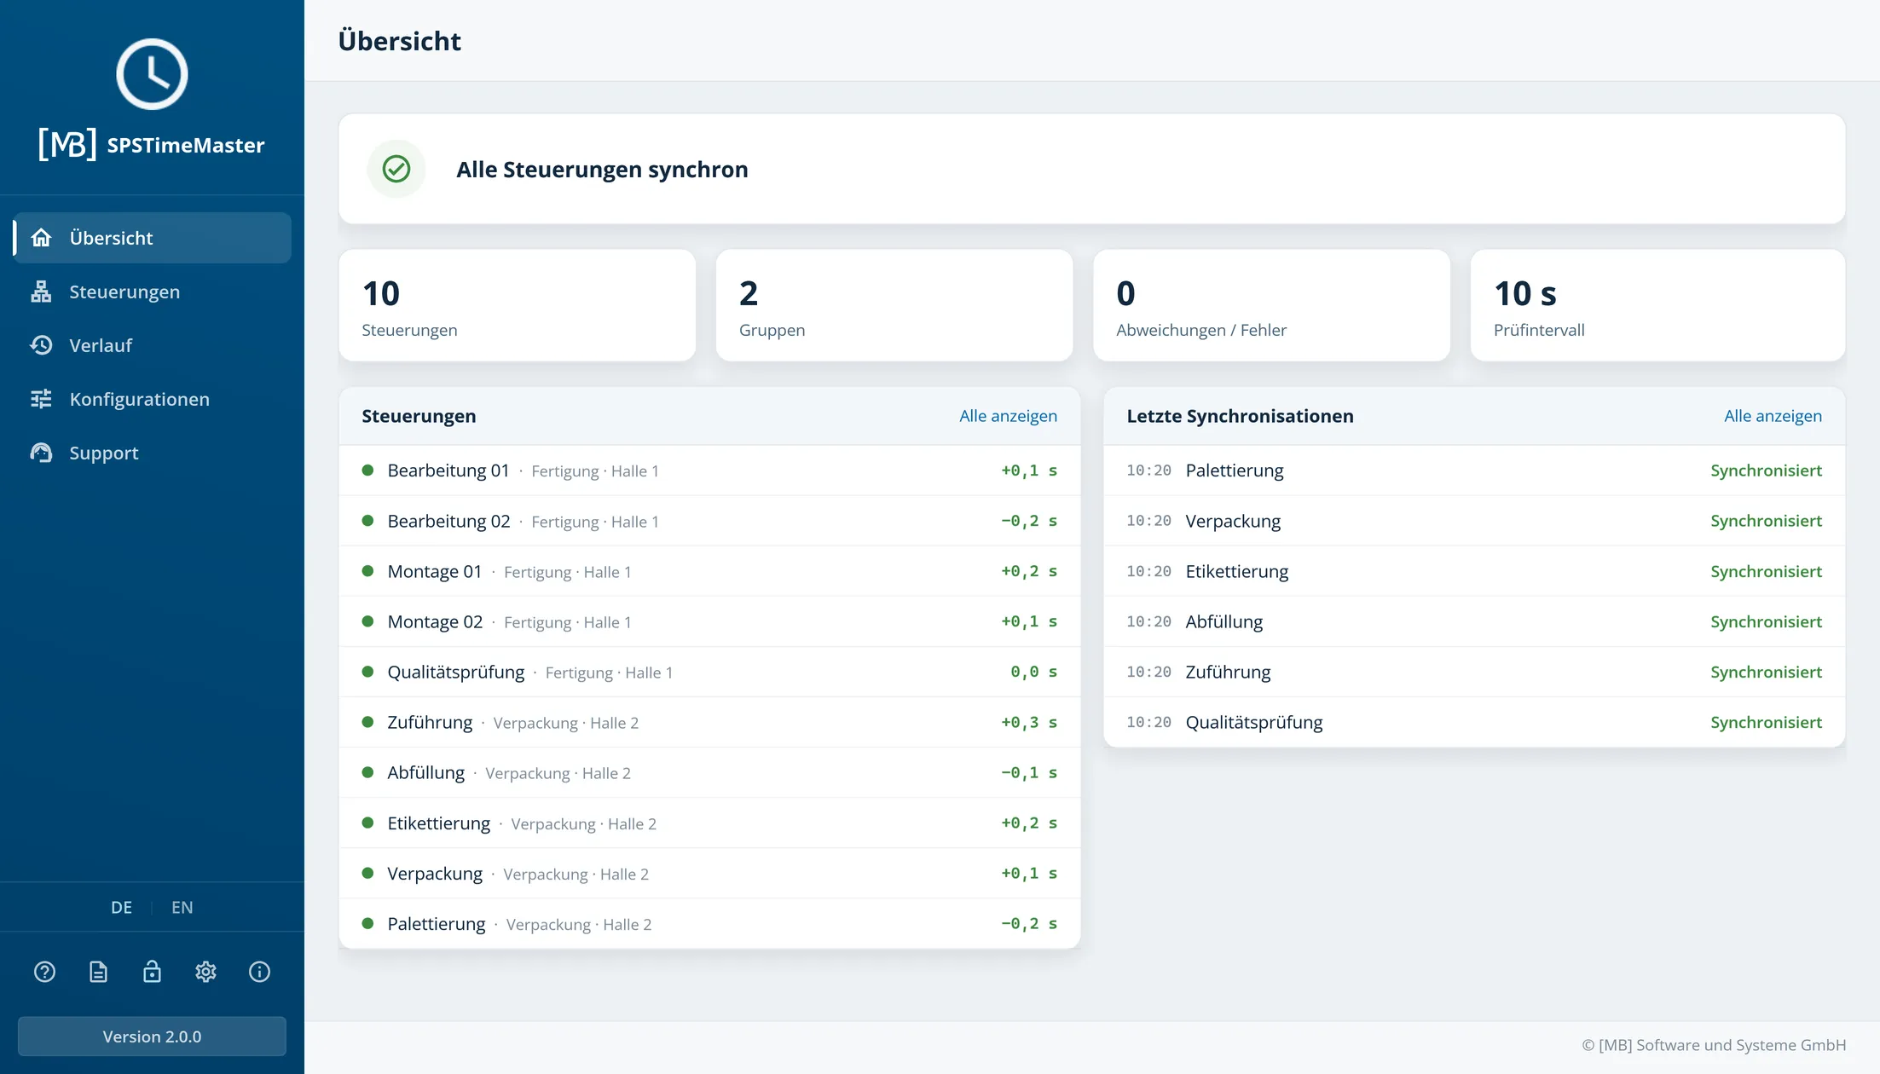Open the document icon in bottom bar
The image size is (1880, 1074).
click(98, 972)
